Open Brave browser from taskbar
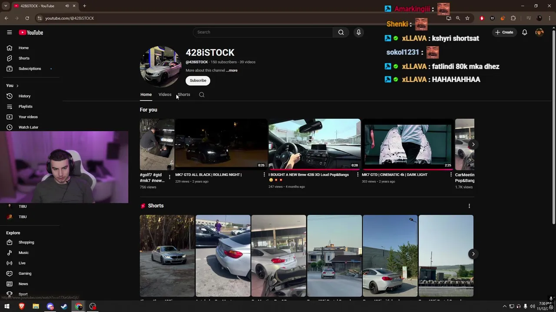 pyautogui.click(x=21, y=306)
